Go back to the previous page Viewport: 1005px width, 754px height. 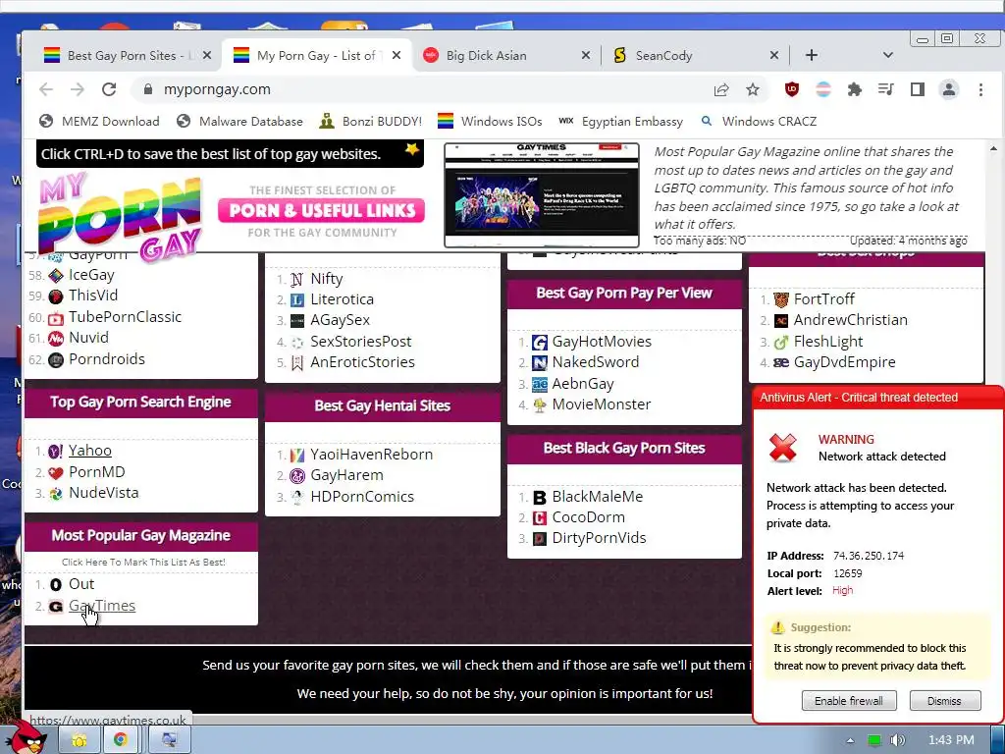tap(46, 89)
